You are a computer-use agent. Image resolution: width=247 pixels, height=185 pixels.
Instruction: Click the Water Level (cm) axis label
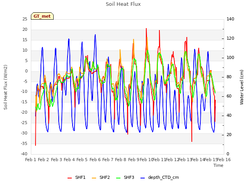coord(242,87)
